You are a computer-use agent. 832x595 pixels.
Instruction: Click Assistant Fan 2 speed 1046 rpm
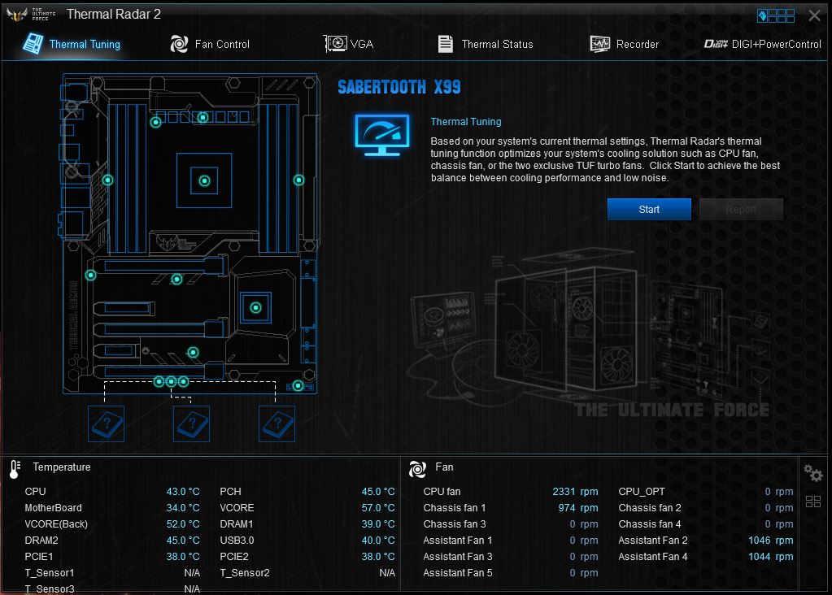[771, 541]
